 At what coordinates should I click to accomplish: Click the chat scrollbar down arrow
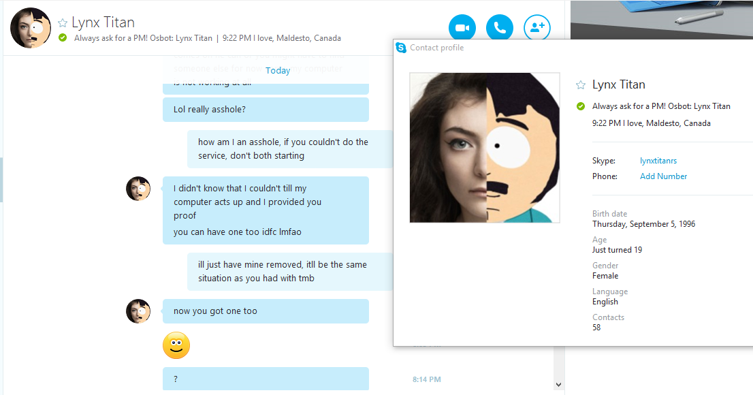coord(558,384)
